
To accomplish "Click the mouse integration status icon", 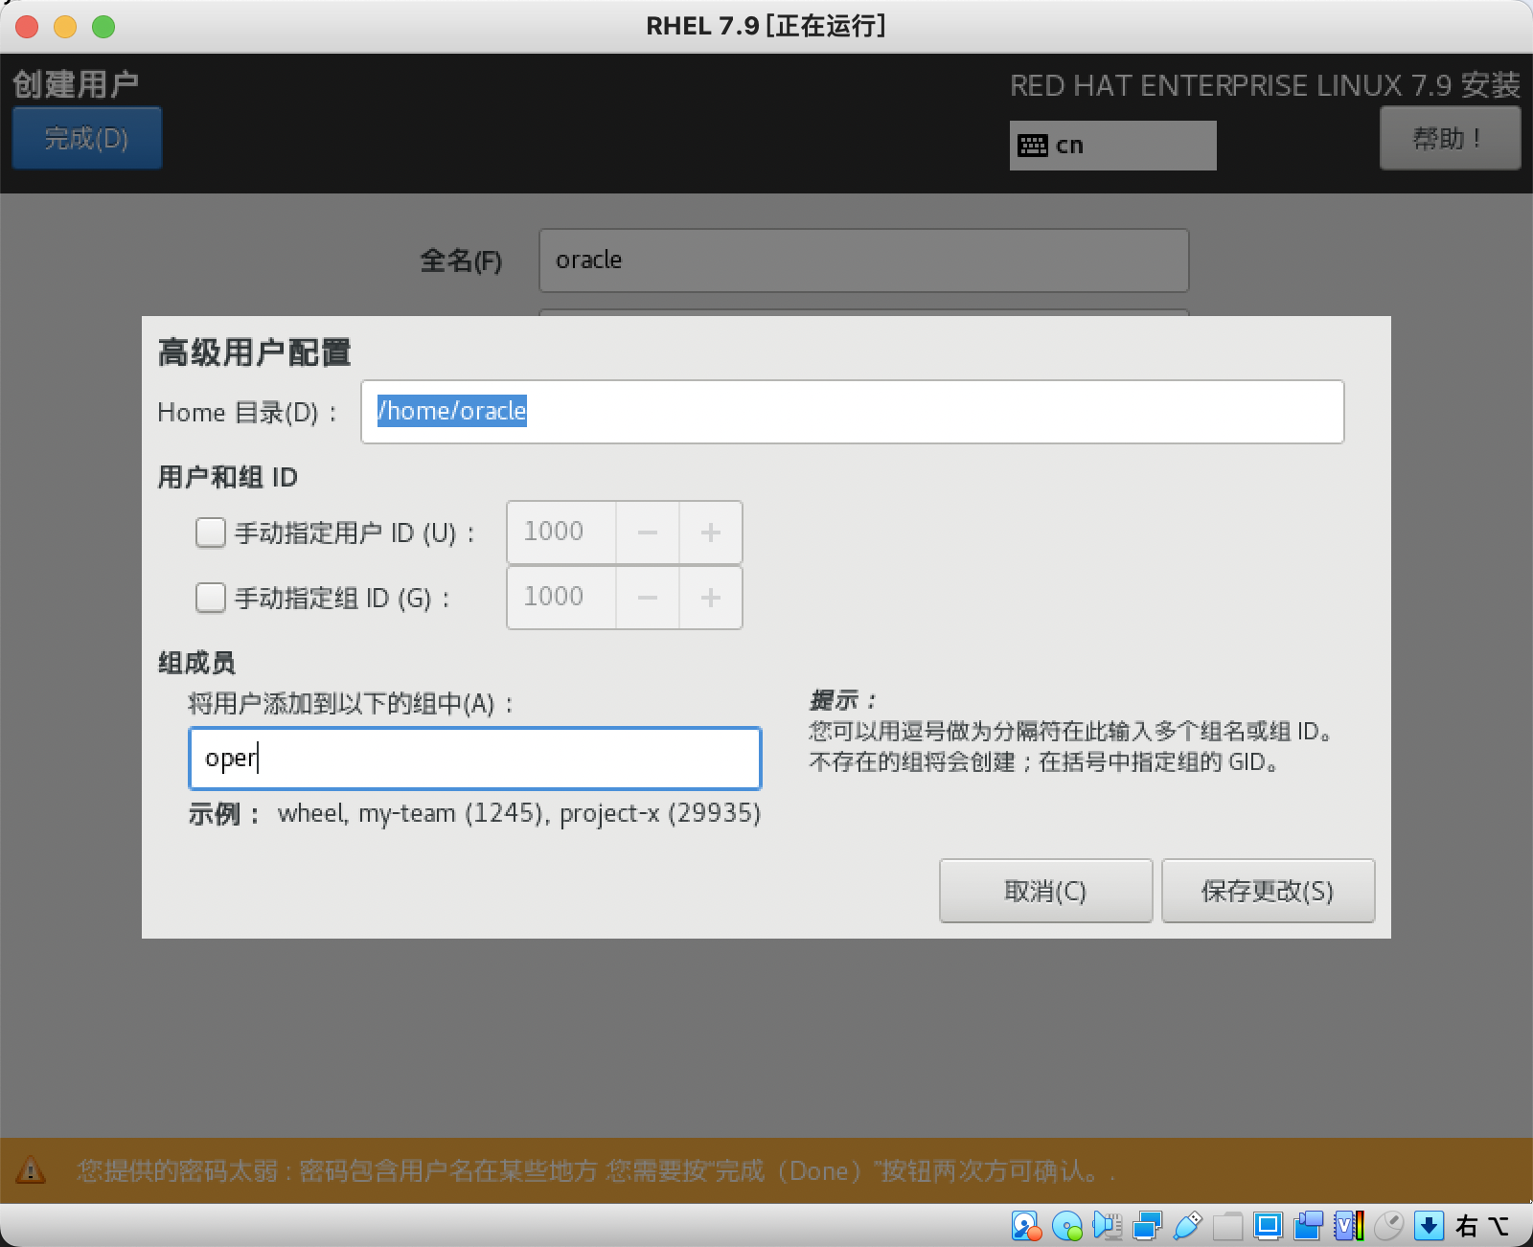I will [x=1388, y=1226].
